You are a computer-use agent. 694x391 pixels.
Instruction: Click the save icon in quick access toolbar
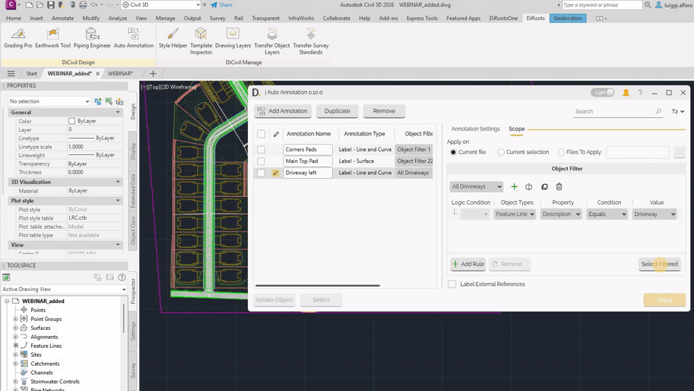coord(51,5)
